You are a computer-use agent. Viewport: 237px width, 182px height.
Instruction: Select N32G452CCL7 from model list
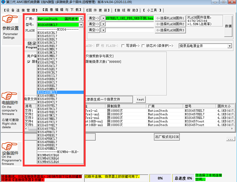click(60, 36)
